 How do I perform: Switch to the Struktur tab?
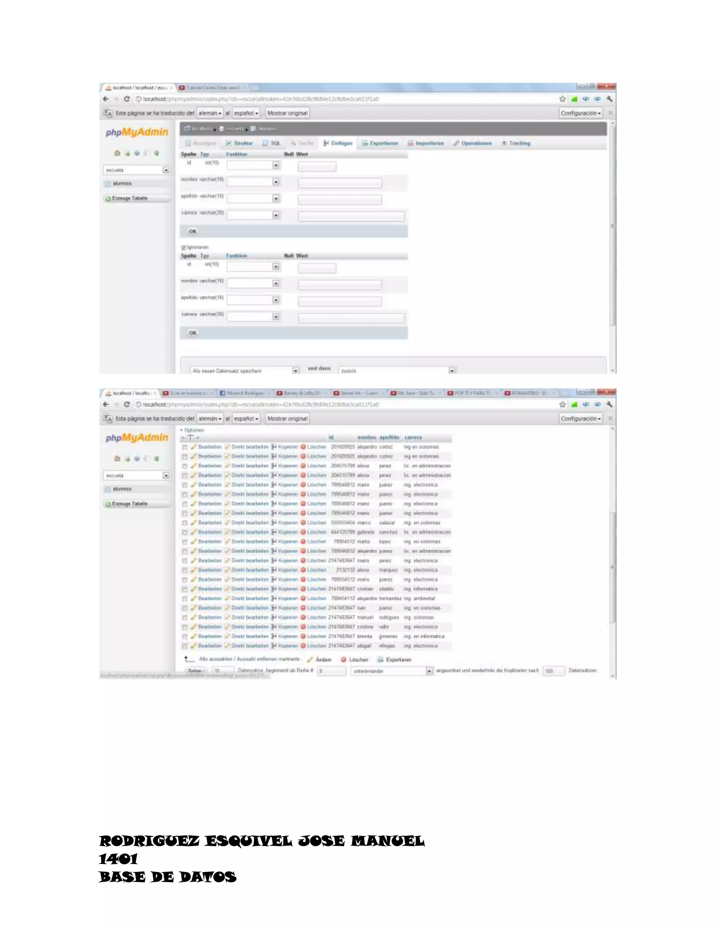239,143
